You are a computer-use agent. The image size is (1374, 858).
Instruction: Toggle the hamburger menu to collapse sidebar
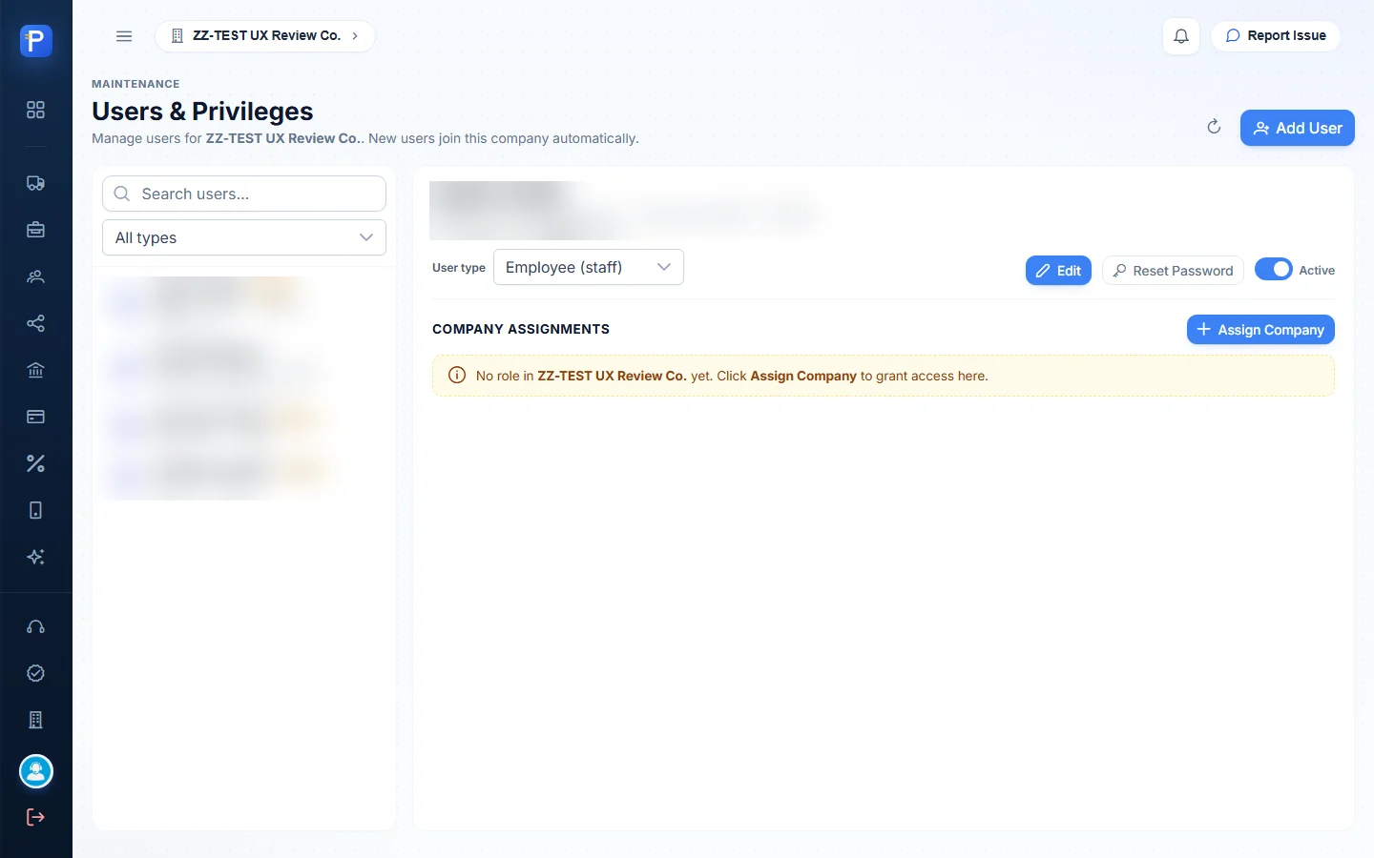124,36
